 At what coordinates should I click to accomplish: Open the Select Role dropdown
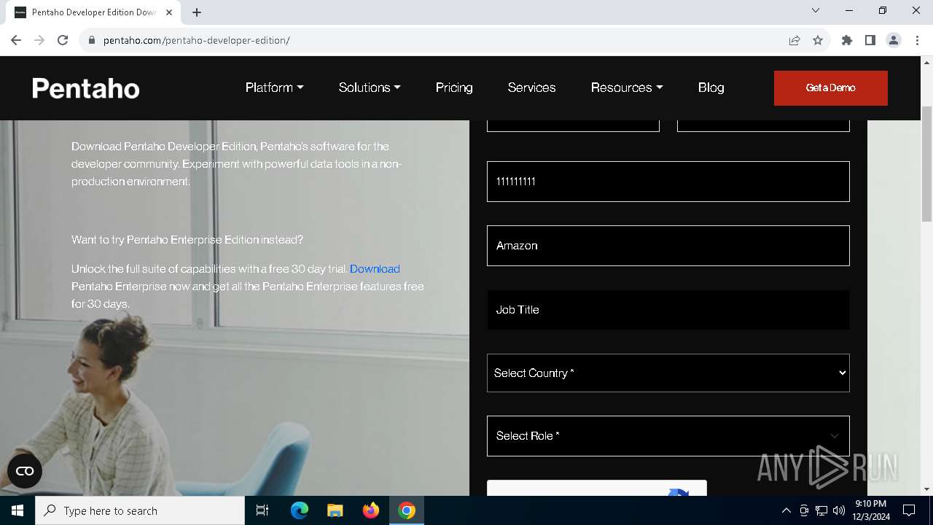[668, 436]
